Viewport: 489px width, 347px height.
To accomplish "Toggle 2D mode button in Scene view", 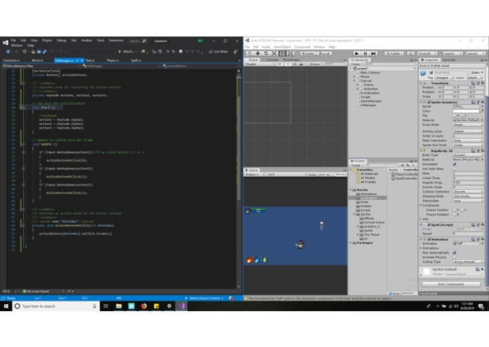I will (x=279, y=64).
